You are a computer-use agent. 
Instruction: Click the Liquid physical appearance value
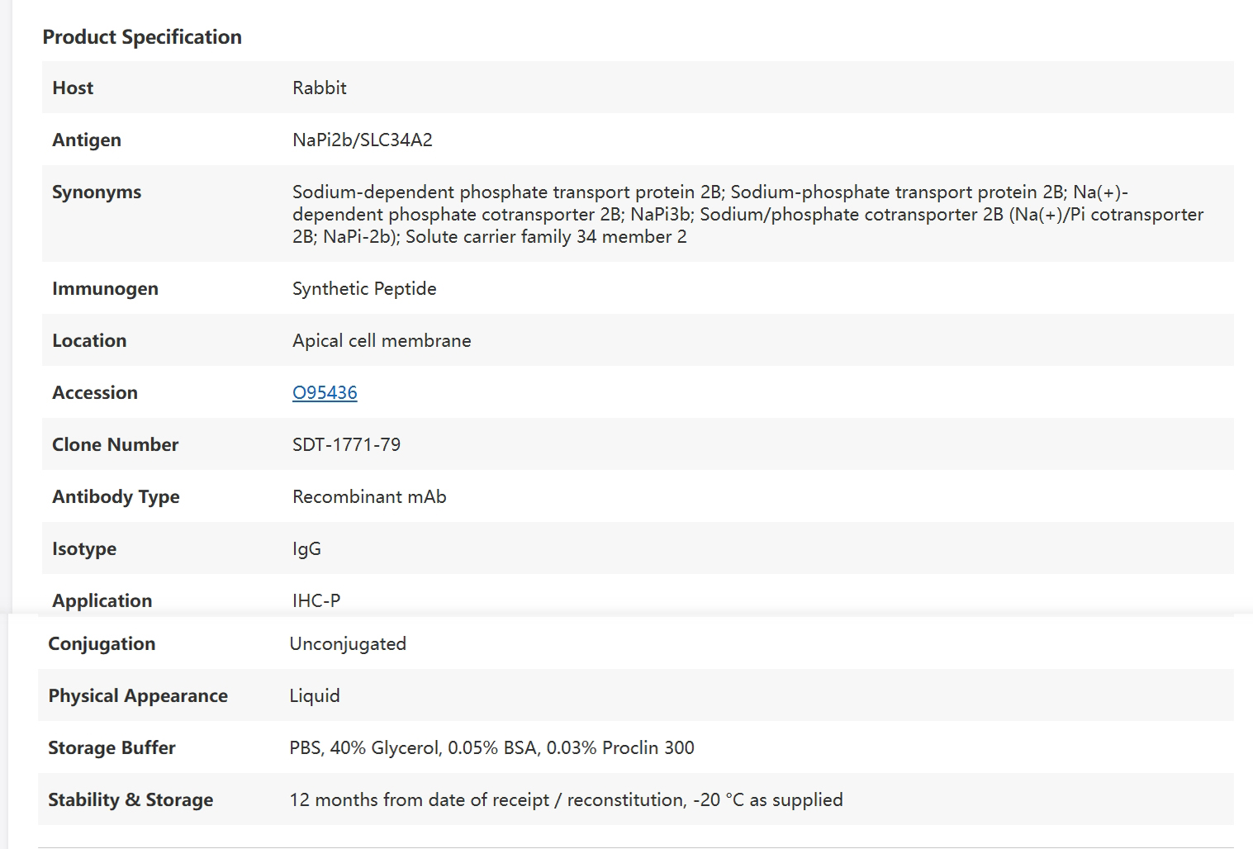coord(315,696)
